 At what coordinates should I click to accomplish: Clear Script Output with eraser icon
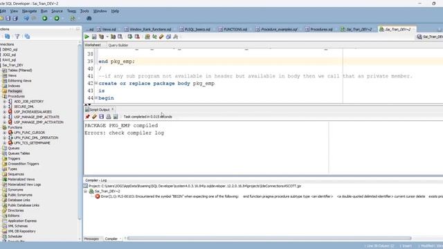pyautogui.click(x=94, y=117)
